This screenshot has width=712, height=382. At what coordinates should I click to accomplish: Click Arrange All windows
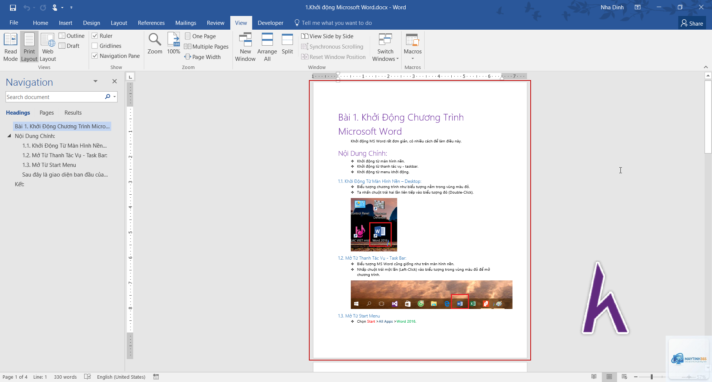267,47
